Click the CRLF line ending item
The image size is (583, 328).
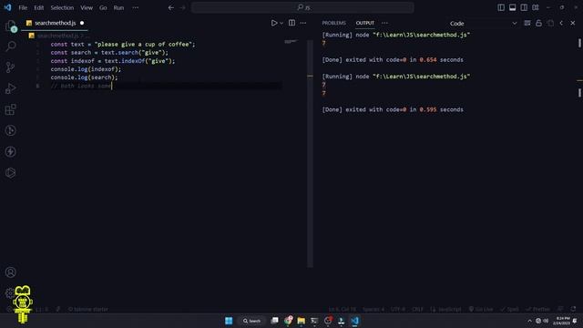[x=417, y=309]
